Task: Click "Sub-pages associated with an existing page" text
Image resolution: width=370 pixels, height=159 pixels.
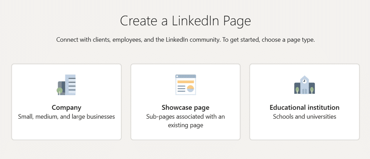Action: point(186,121)
